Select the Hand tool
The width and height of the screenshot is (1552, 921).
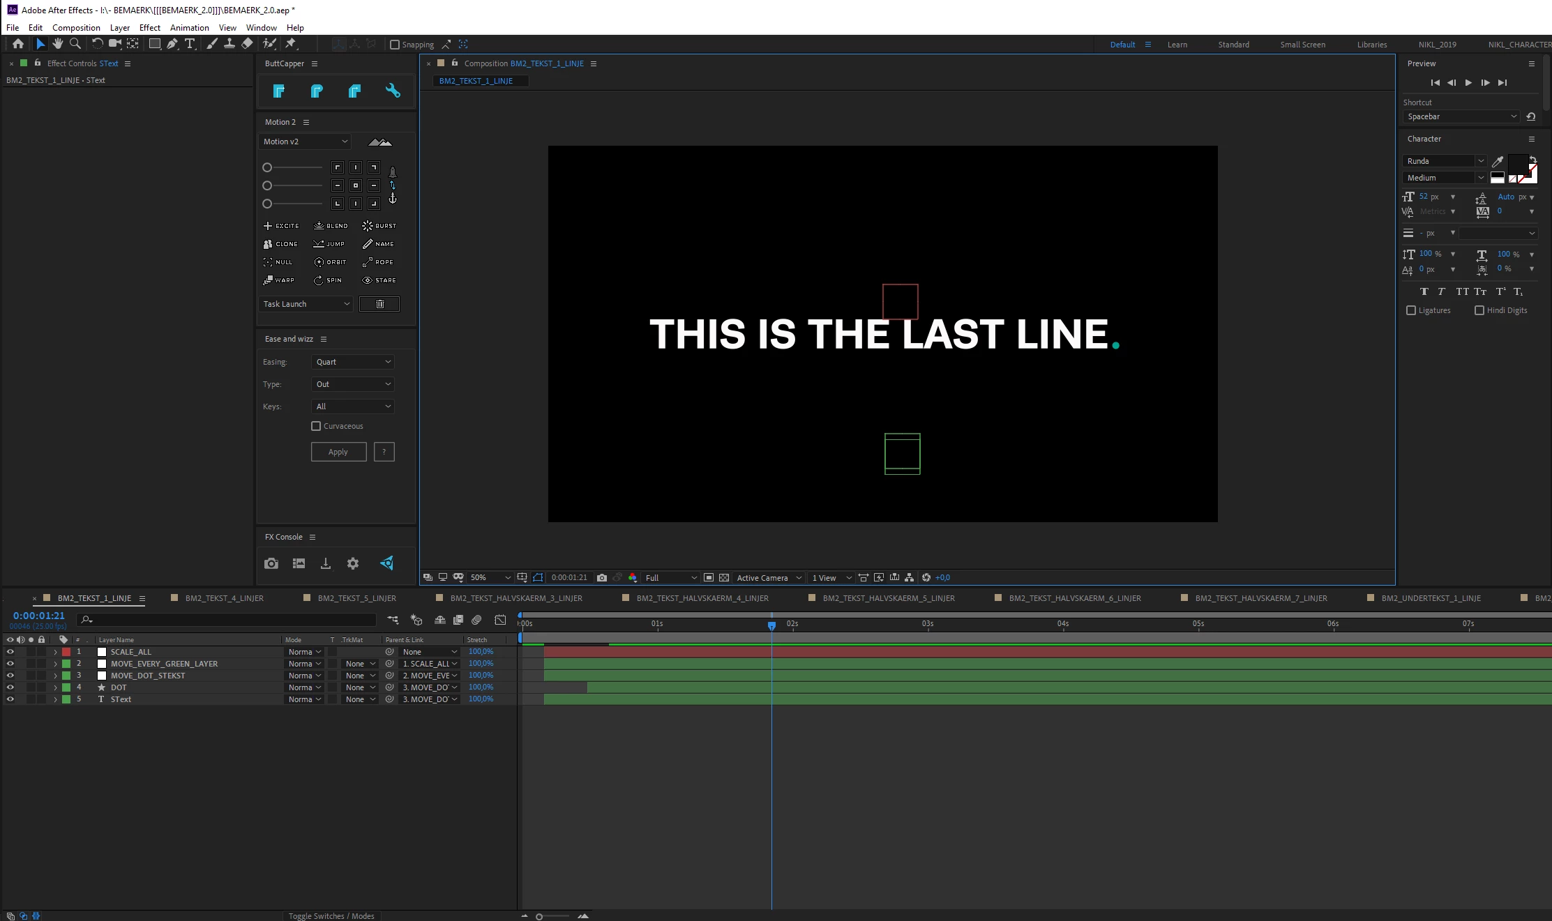[58, 44]
